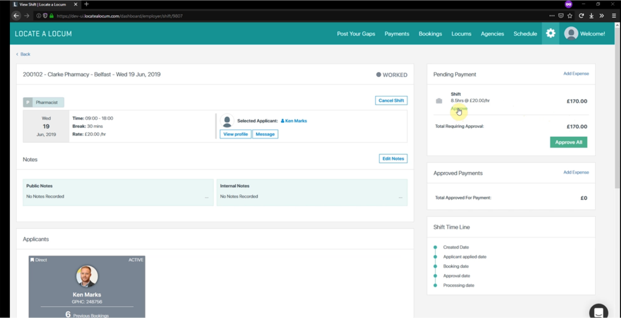Click the Pharmacist role tag
Viewport: 621px width, 318px height.
coord(43,102)
